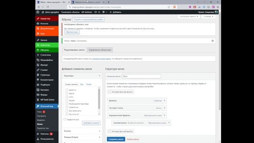
Task: Tick the Сравнение page checkbox
Action: (x=67, y=107)
